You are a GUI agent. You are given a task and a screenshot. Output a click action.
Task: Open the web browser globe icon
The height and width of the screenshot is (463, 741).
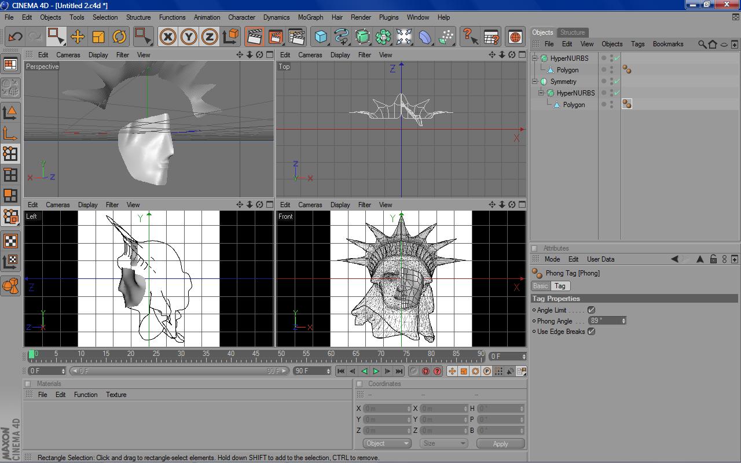point(515,36)
